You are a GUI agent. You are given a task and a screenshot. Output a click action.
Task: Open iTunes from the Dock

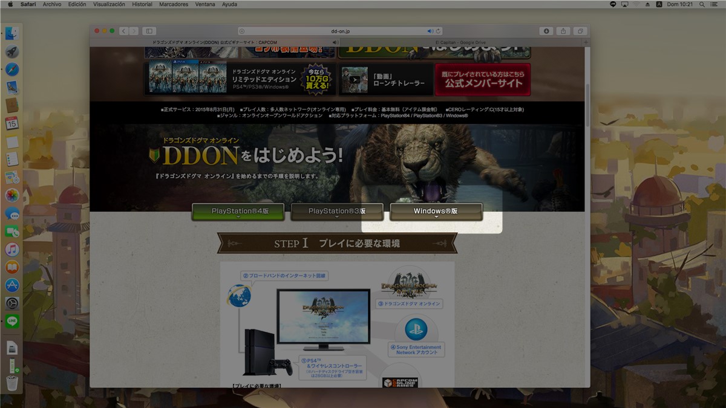coord(12,250)
